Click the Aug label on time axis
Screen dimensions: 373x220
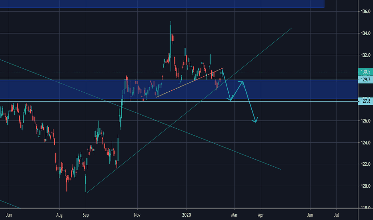point(60,215)
